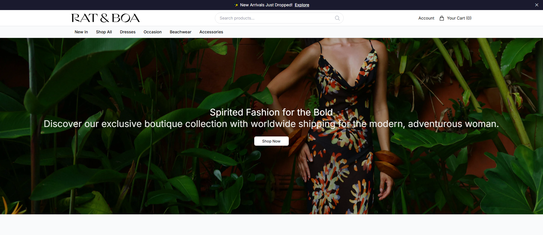Click the Explore link in banner

pyautogui.click(x=302, y=5)
